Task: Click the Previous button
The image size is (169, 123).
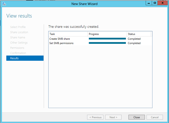Action: point(95,117)
